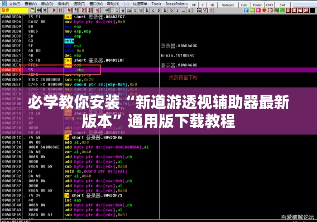Image resolution: width=317 pixels, height=222 pixels.
Task: Click the red 解 forum icon
Action: click(x=307, y=10)
